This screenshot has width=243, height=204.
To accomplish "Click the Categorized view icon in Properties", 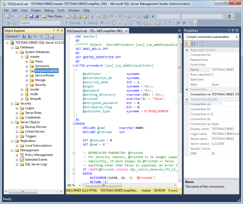I will pyautogui.click(x=187, y=43).
